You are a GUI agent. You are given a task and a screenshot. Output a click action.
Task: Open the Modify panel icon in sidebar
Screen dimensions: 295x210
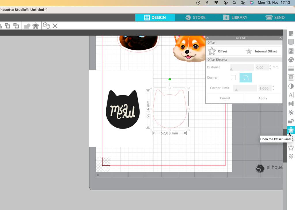click(x=291, y=121)
